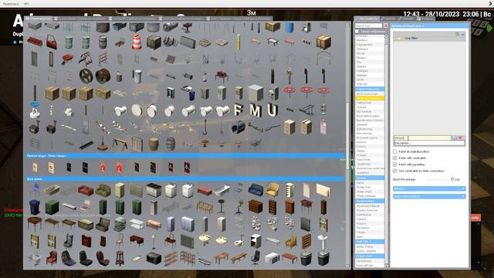This screenshot has width=494, height=278.
Task: Collapse the Half-Life 2 tool category
Action: [370, 242]
